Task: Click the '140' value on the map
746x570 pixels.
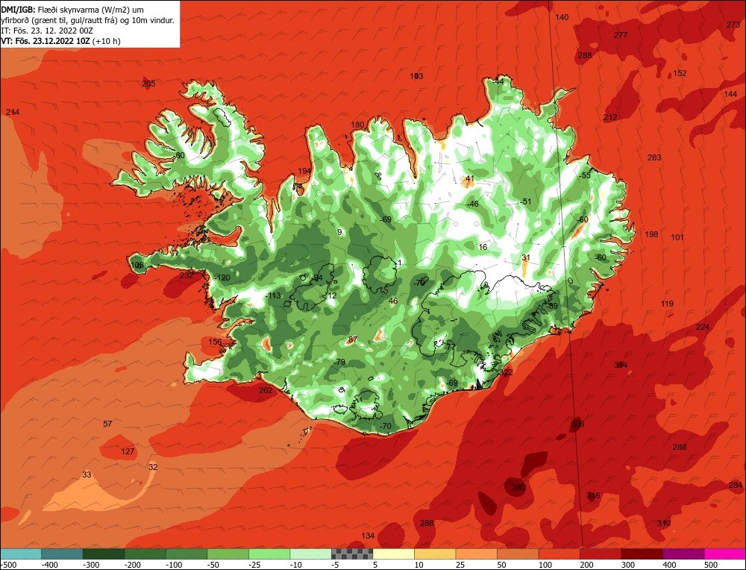Action: (x=562, y=17)
